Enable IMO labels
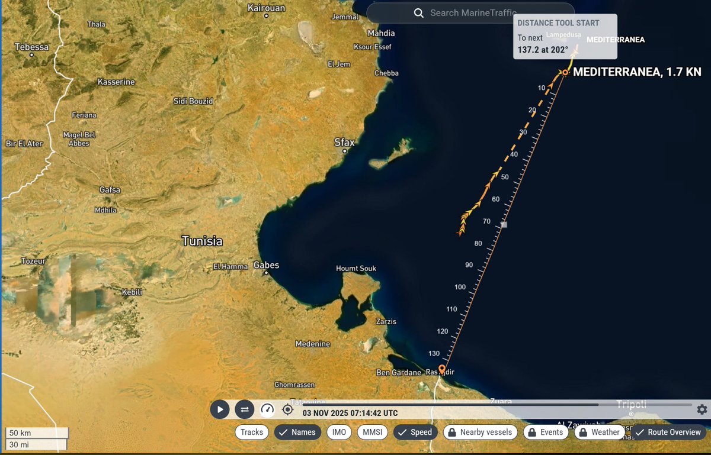711x455 pixels. 339,433
